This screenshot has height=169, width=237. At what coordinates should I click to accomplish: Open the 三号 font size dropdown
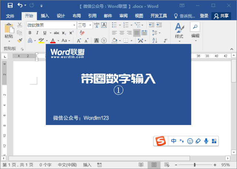[90, 25]
